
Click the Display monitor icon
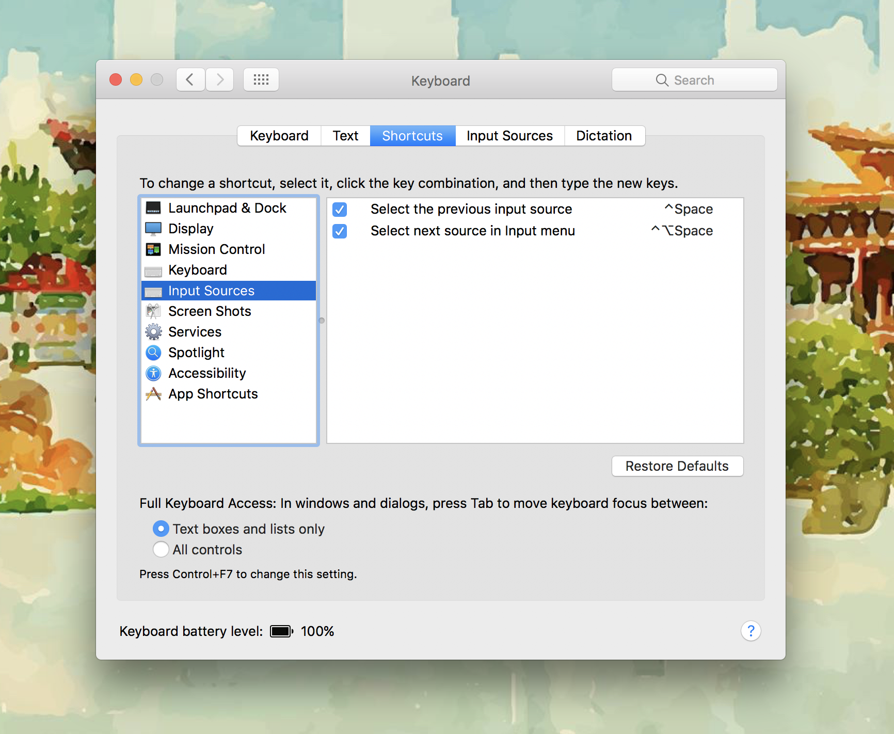coord(153,229)
